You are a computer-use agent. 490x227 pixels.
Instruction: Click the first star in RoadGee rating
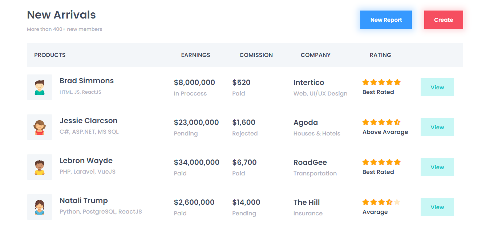365,162
